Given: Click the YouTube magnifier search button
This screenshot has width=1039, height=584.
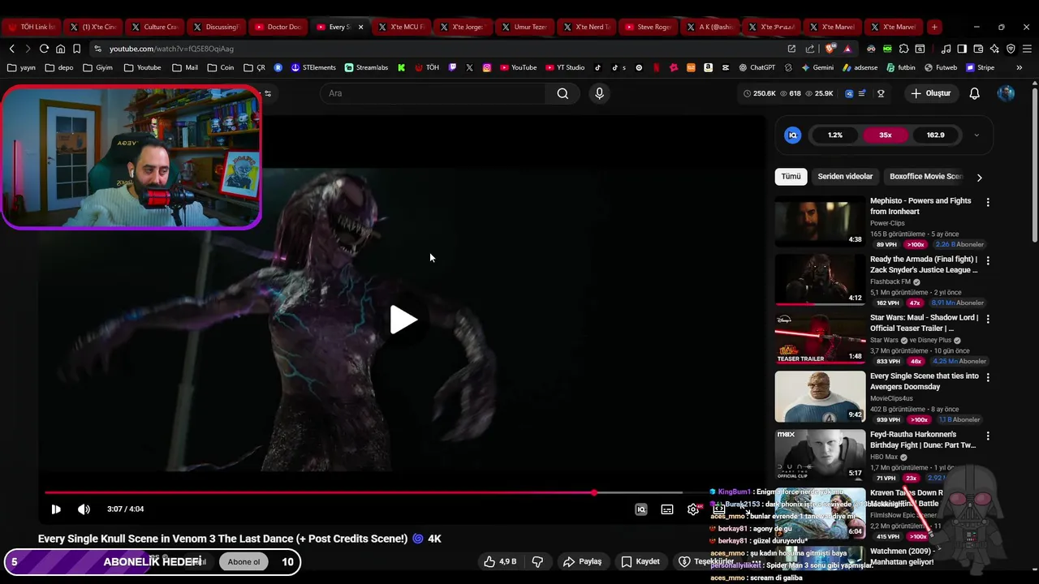Looking at the screenshot, I should (563, 93).
